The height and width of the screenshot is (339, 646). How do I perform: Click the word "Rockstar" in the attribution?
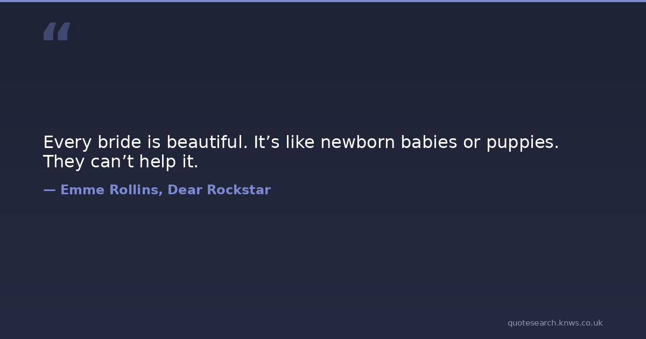click(x=238, y=190)
